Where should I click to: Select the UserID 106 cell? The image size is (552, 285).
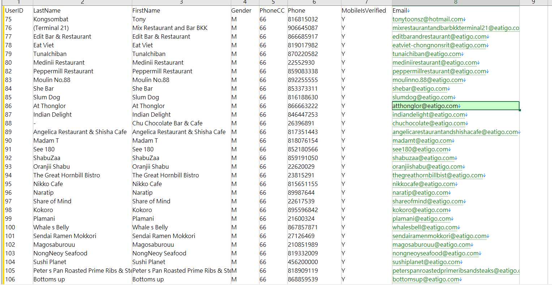tap(18, 279)
